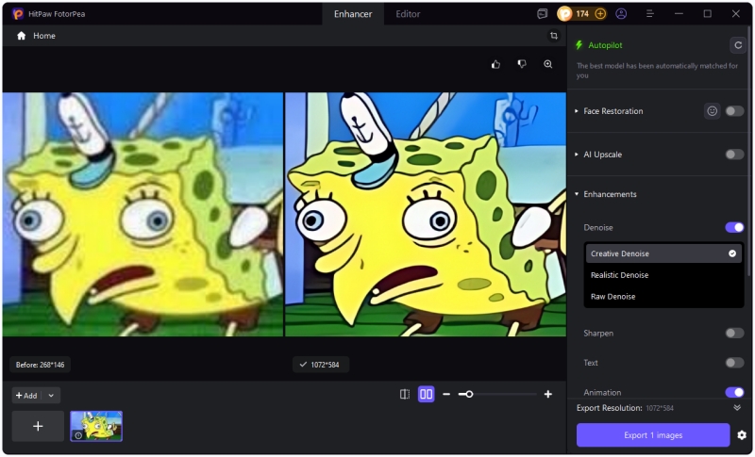Open the Add dropdown arrow

pos(51,396)
